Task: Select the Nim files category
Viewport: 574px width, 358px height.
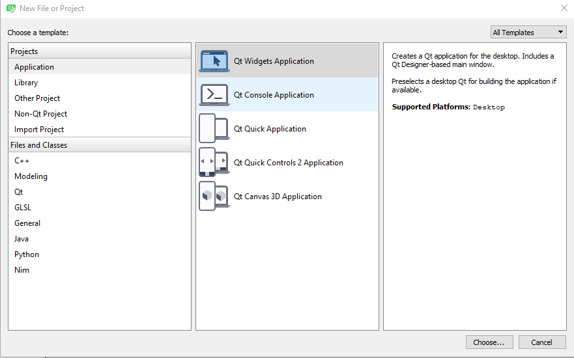Action: coord(100,270)
